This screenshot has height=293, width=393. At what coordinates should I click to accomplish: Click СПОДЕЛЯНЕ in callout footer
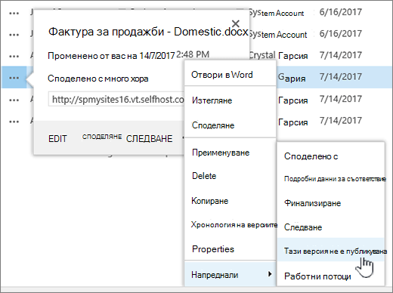102,137
